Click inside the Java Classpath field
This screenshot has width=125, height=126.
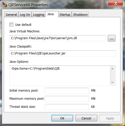point(62,53)
